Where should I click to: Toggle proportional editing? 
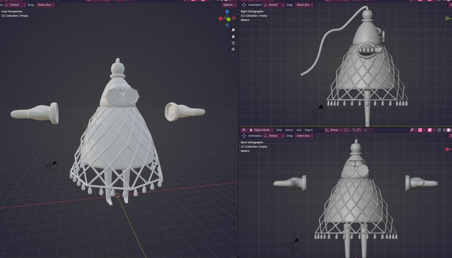(x=365, y=130)
